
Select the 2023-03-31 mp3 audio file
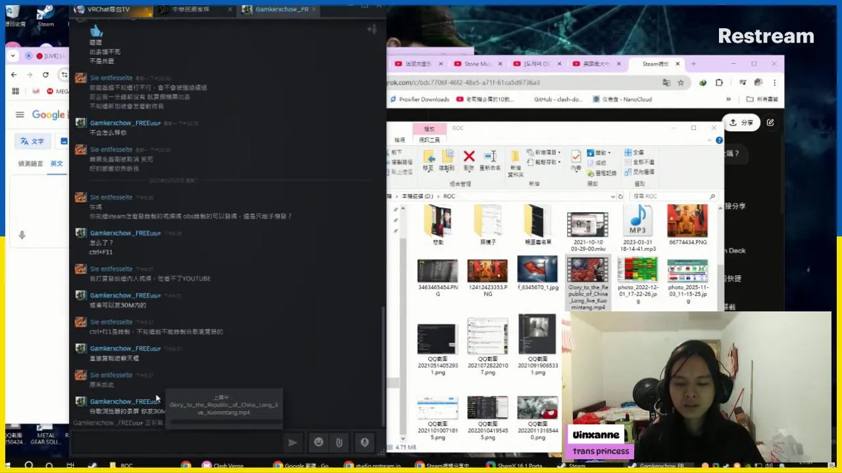(x=637, y=229)
